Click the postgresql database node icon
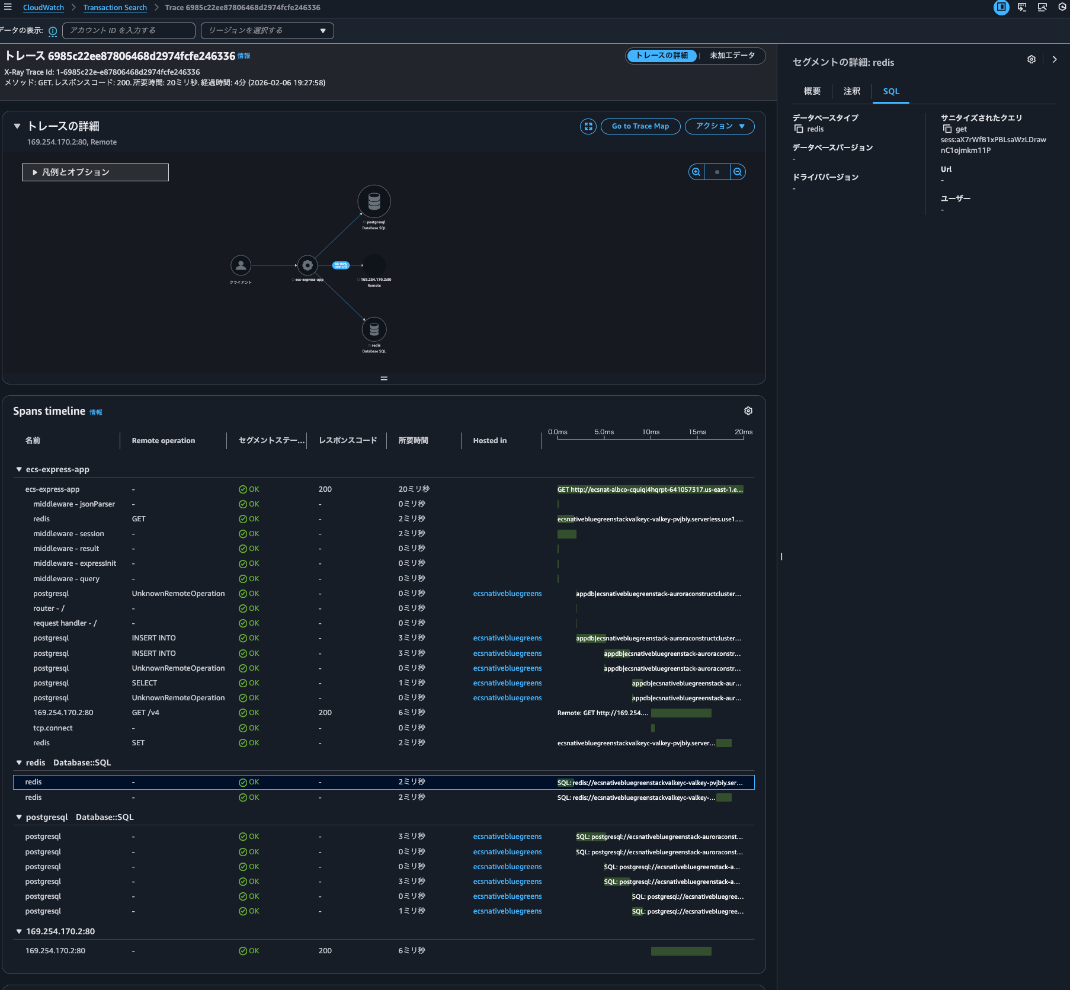1070x990 pixels. click(x=374, y=201)
